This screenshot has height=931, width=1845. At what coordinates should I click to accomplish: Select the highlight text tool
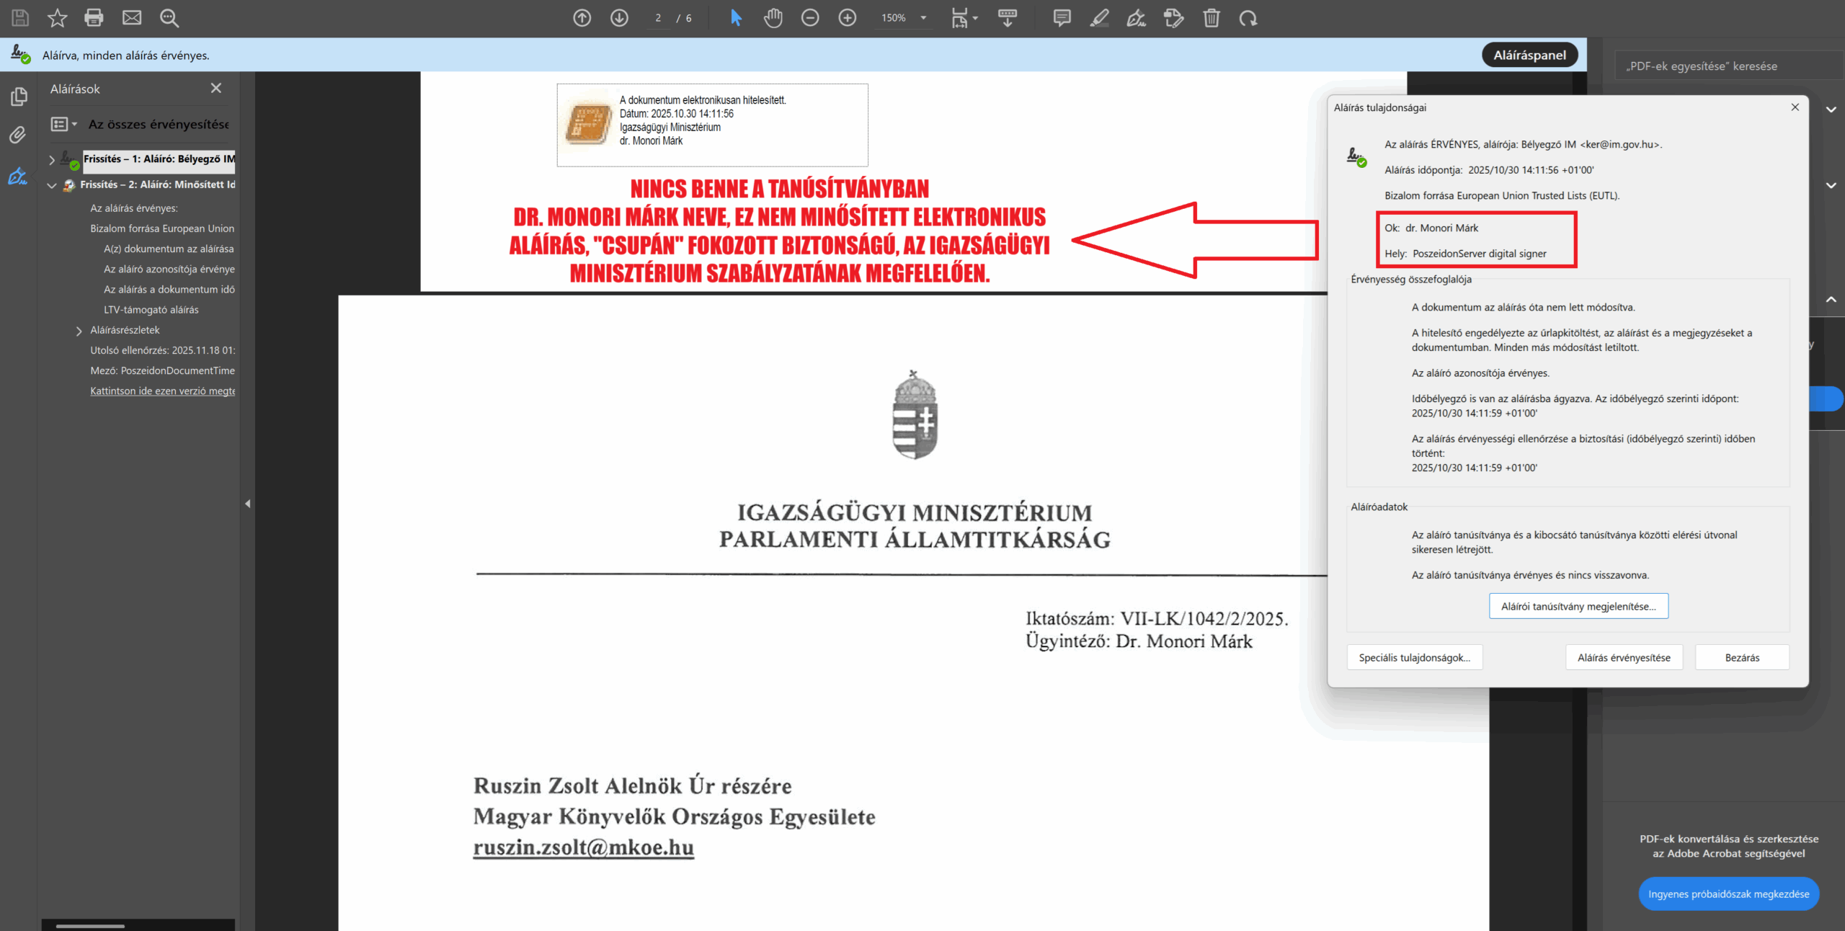click(1099, 18)
